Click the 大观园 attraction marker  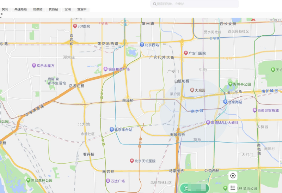192,90
